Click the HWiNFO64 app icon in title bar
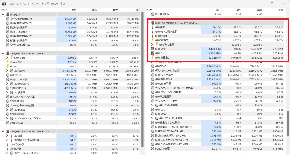This screenshot has height=155, width=290. coord(4,4)
